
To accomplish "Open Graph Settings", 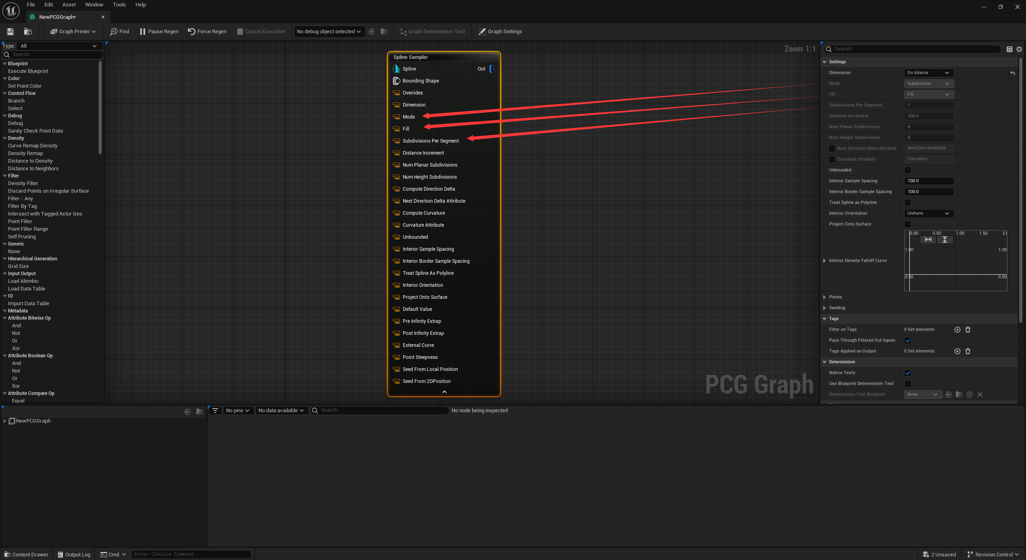I will (x=500, y=31).
